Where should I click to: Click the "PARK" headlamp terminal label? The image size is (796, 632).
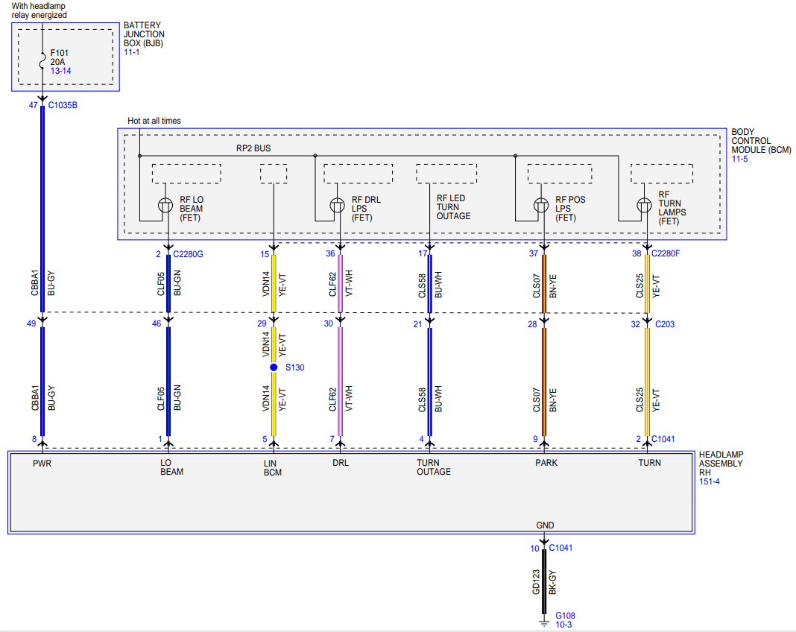pyautogui.click(x=546, y=463)
